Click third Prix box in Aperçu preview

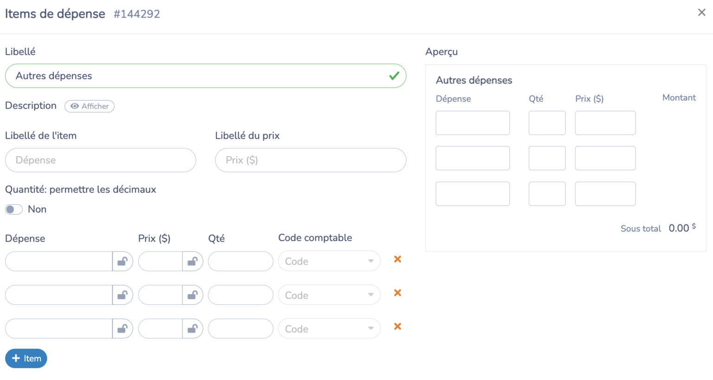click(605, 193)
